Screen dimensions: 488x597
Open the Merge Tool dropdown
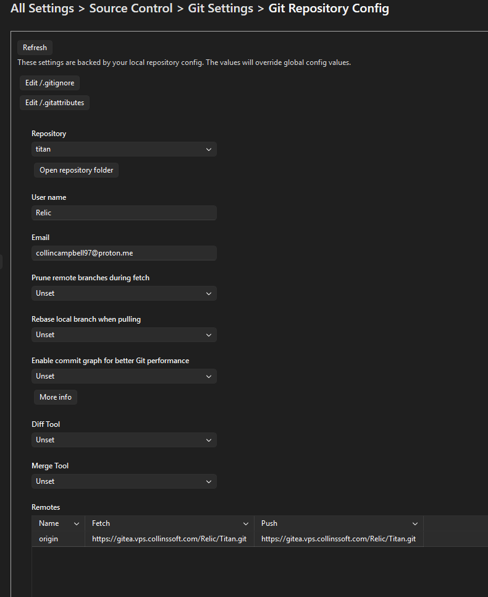tap(124, 481)
